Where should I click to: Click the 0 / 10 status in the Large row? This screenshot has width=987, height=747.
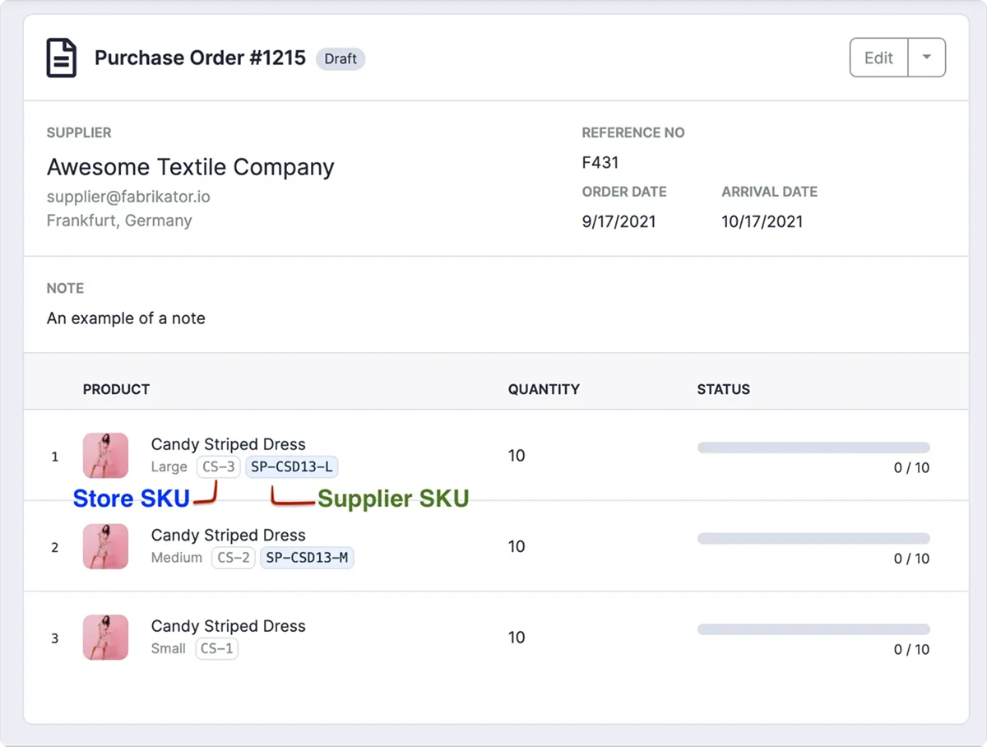[x=911, y=468]
